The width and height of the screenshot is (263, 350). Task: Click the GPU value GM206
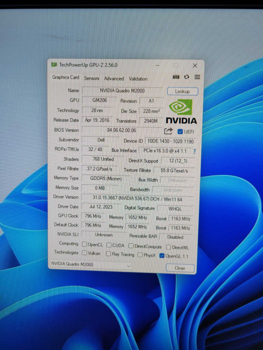click(x=100, y=100)
